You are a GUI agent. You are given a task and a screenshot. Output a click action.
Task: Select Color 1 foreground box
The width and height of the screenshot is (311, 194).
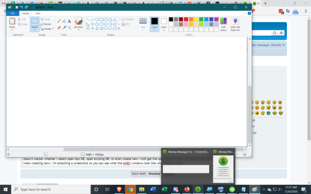click(x=154, y=24)
